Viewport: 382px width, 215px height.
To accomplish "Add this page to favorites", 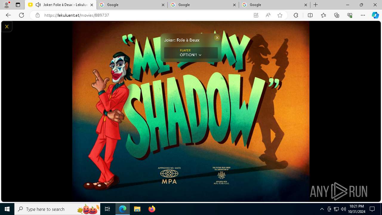I will pos(280,15).
